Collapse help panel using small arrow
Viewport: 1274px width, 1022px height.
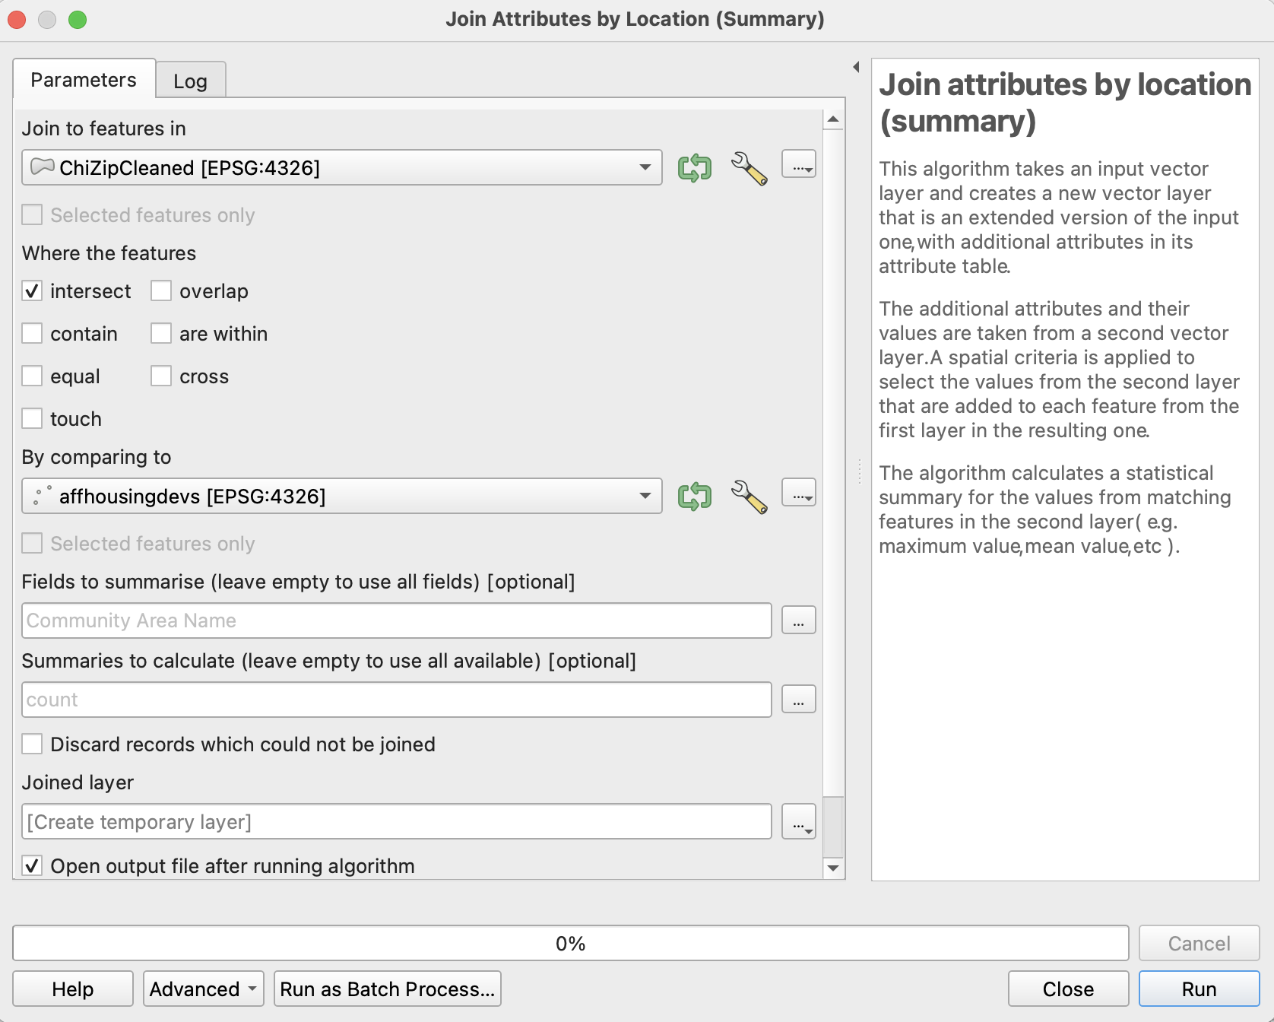(x=856, y=67)
